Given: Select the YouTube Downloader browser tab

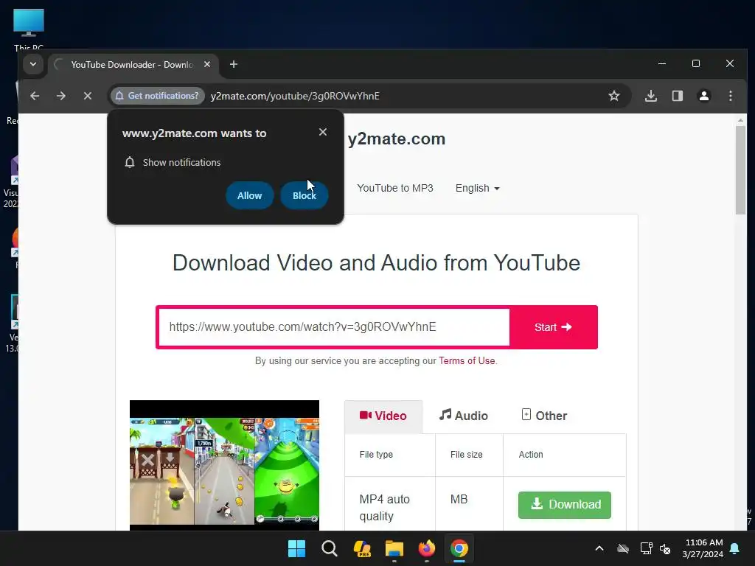Looking at the screenshot, I should [133, 65].
